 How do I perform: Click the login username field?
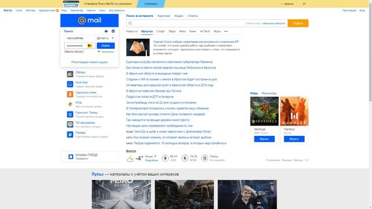(x=80, y=38)
